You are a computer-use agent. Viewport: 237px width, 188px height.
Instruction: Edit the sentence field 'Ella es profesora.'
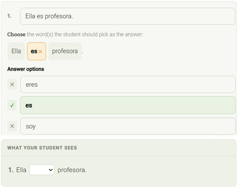[128, 16]
